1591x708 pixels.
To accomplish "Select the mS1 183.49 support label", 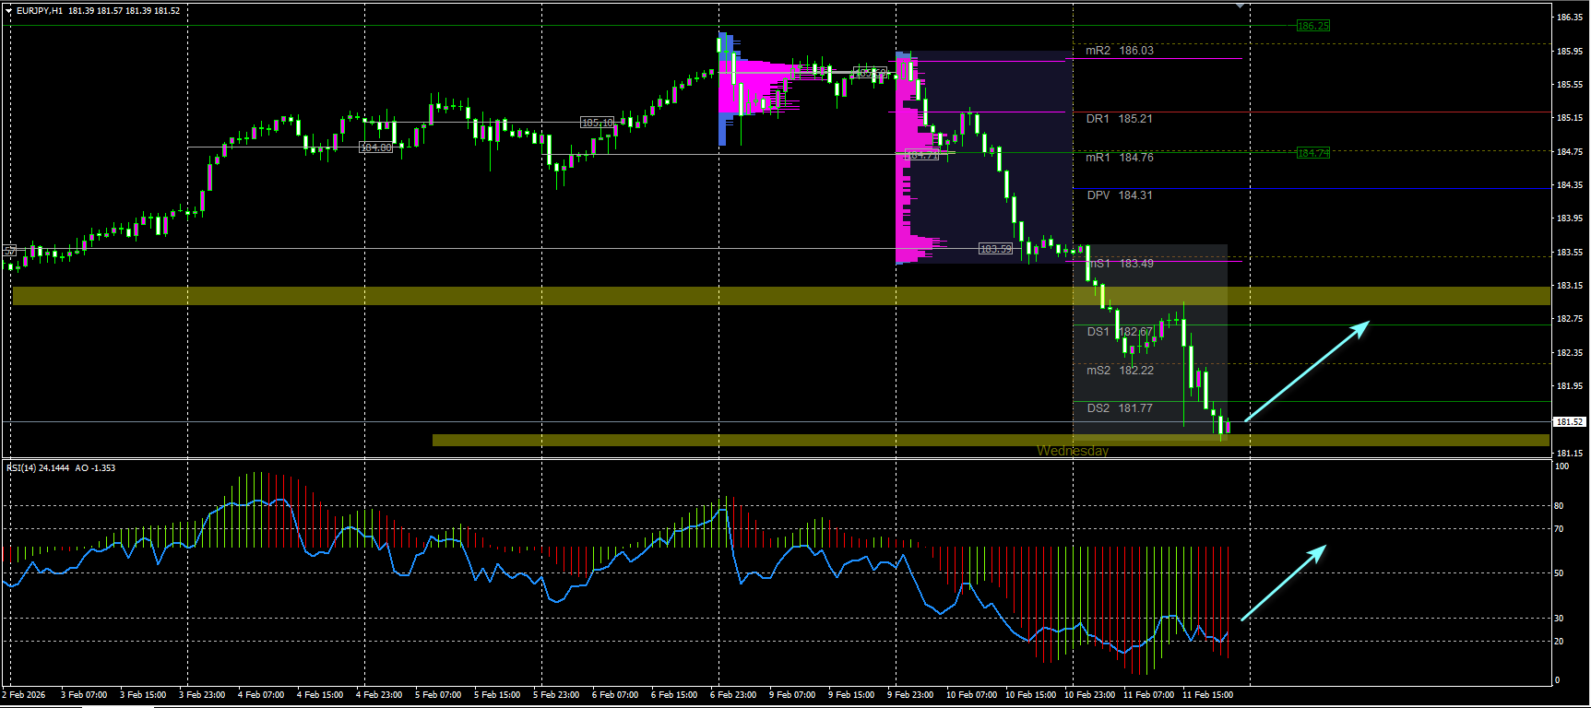I will pos(1122,264).
